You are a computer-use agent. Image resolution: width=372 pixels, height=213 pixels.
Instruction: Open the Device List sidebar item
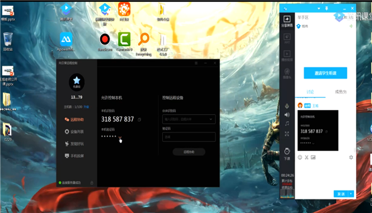point(74,131)
